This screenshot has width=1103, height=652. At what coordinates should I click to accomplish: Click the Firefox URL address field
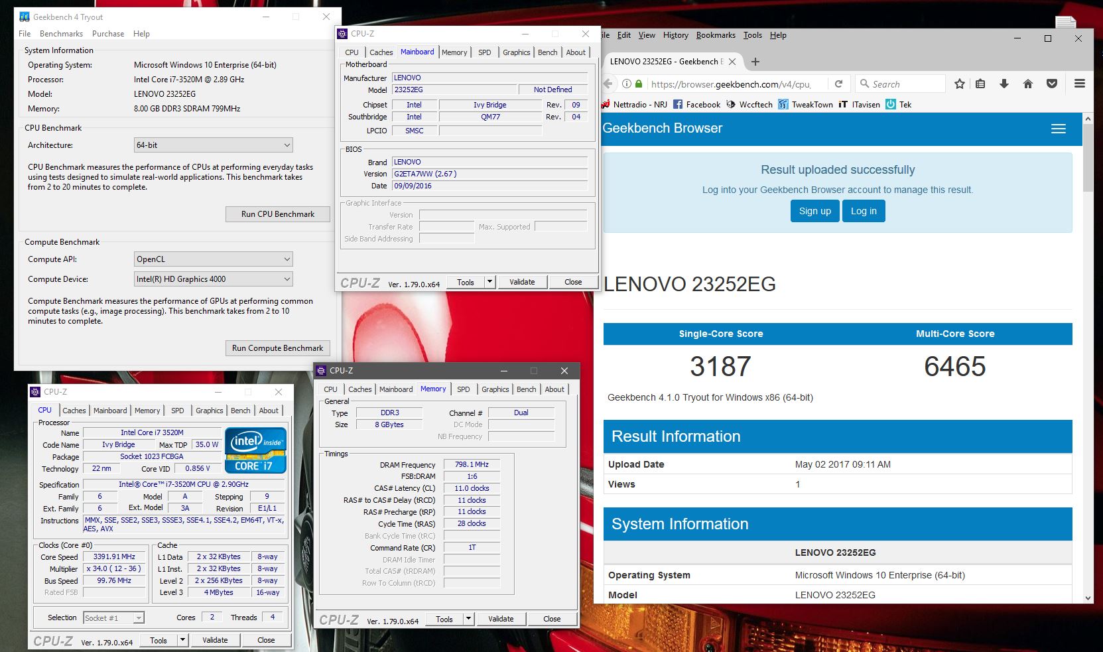[730, 84]
